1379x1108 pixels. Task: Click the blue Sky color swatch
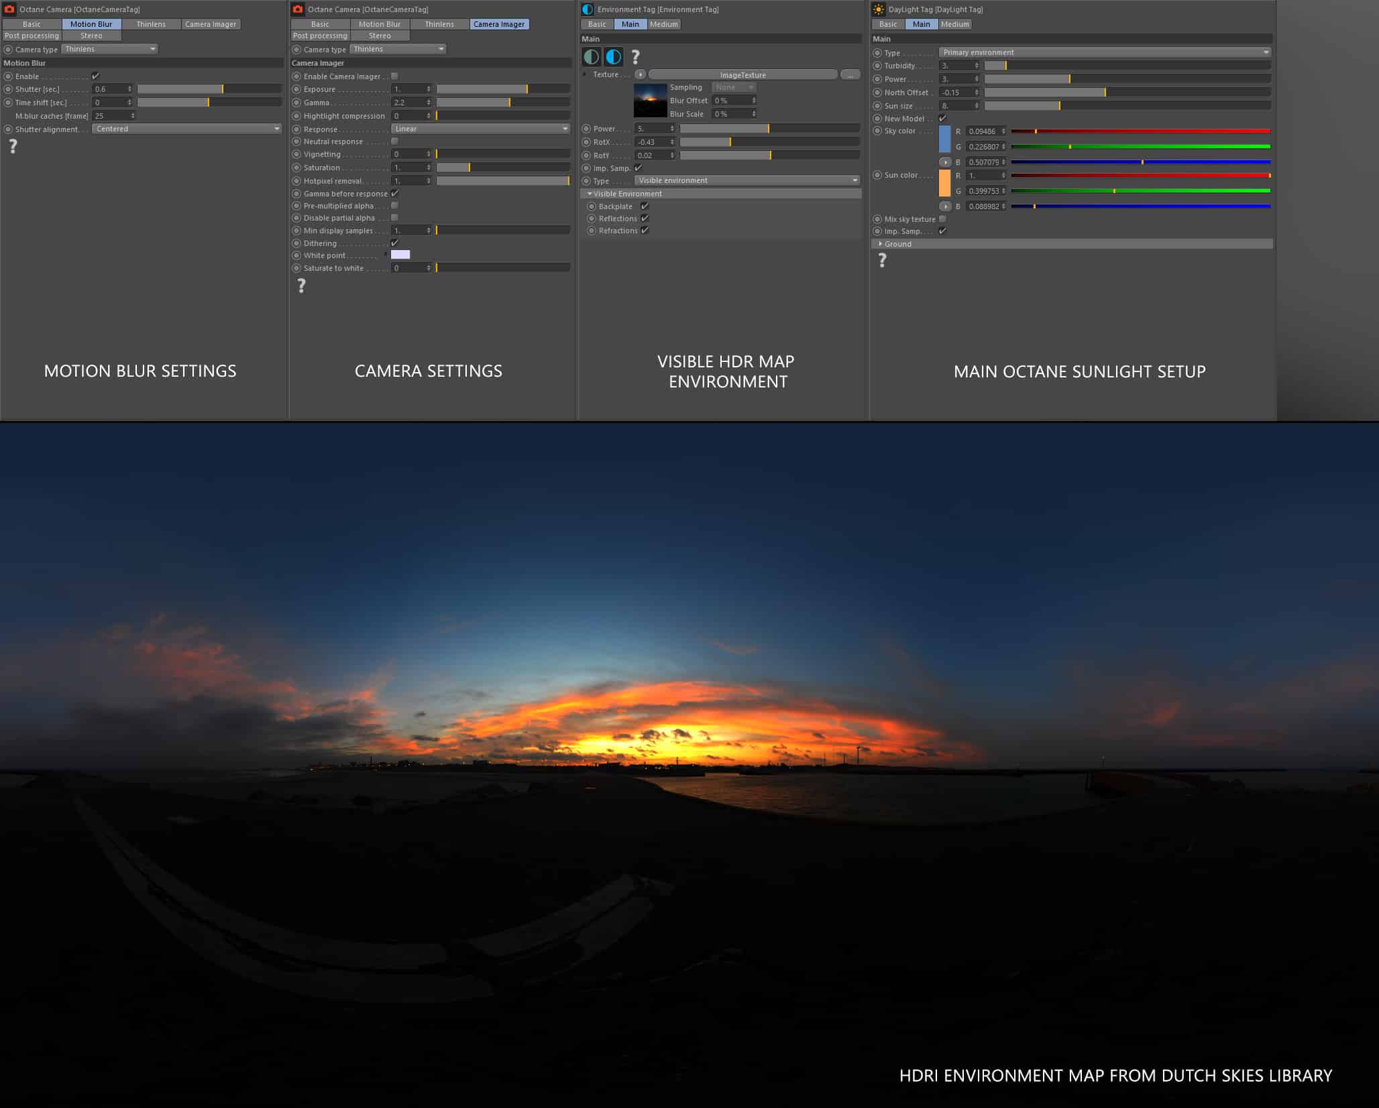click(944, 139)
